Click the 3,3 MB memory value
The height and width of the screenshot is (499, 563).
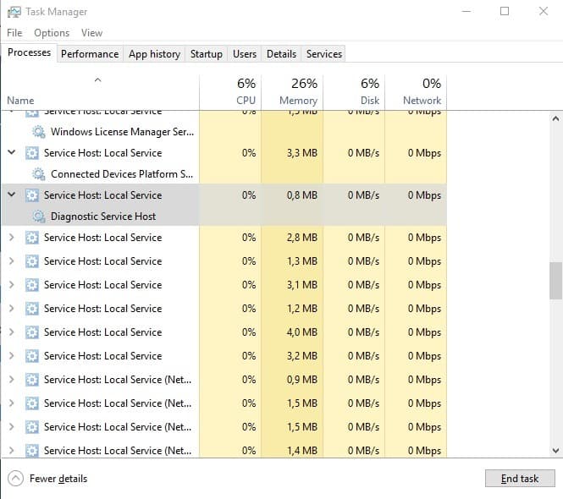click(x=302, y=153)
